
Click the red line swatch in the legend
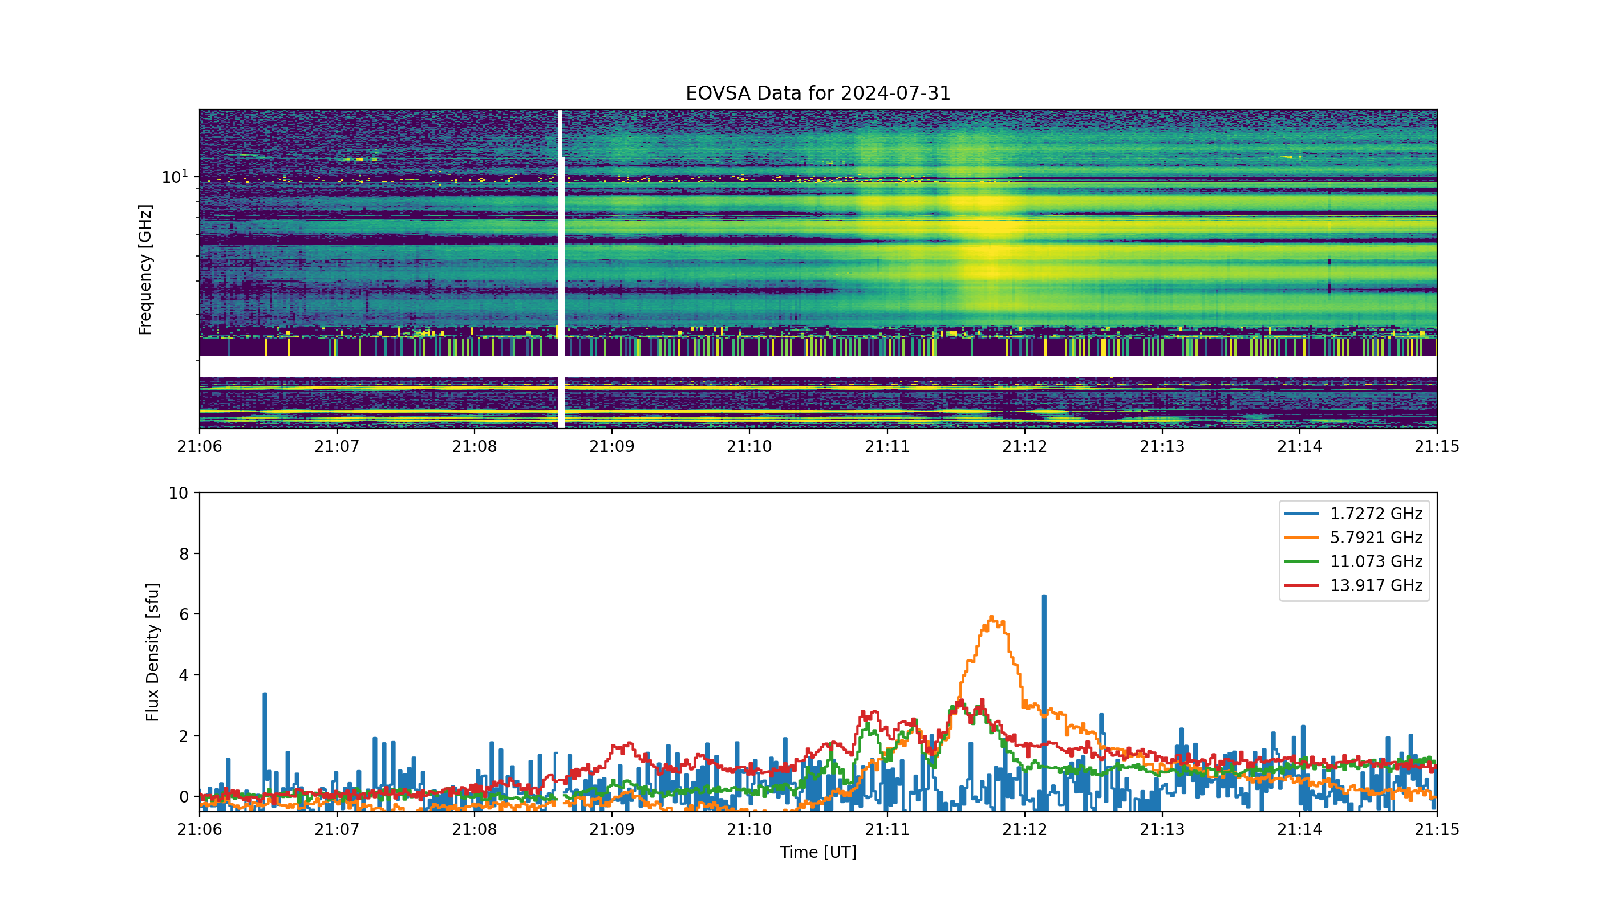(1302, 585)
